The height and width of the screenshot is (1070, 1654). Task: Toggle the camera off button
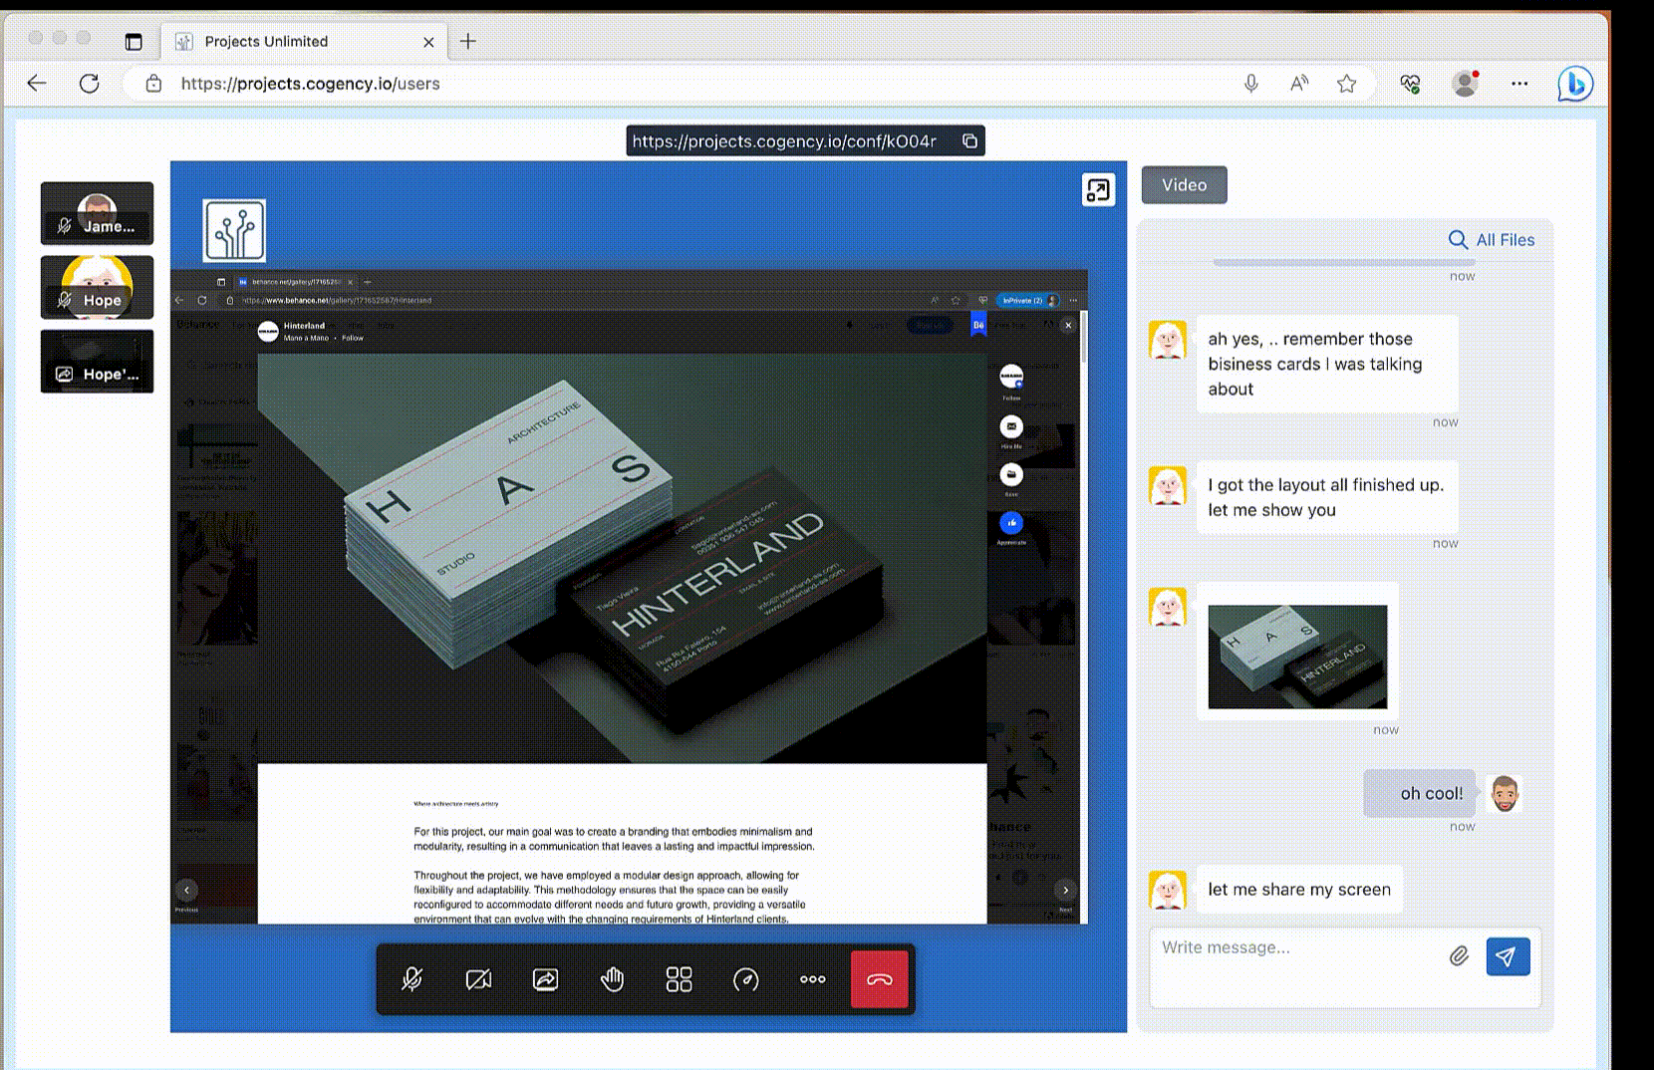[478, 979]
